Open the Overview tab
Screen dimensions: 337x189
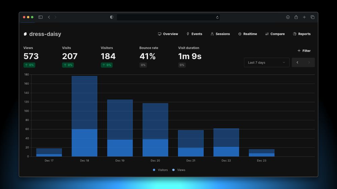pos(168,34)
